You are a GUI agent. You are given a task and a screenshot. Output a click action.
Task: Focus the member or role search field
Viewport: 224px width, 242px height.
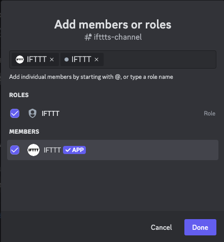[x=159, y=59]
